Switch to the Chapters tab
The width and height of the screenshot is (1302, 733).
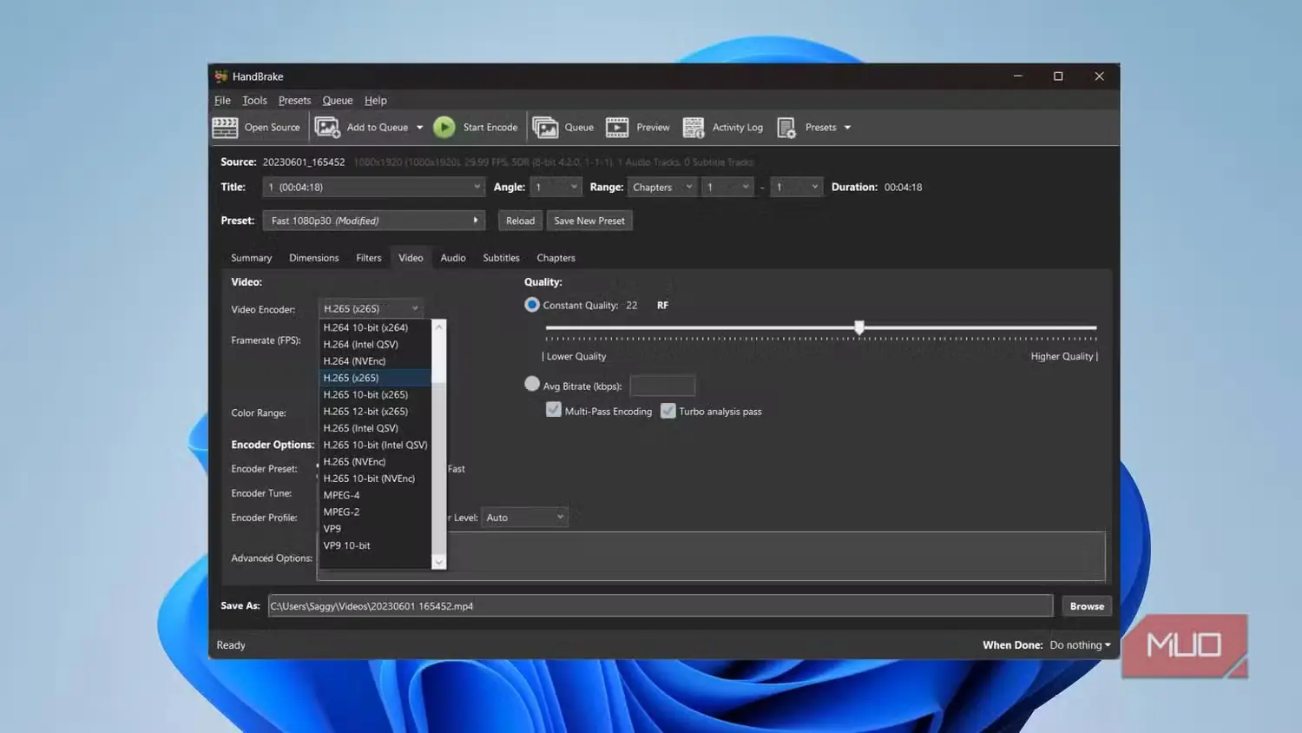click(556, 258)
